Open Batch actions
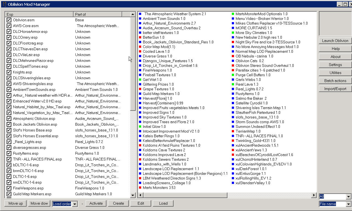 click(335, 81)
